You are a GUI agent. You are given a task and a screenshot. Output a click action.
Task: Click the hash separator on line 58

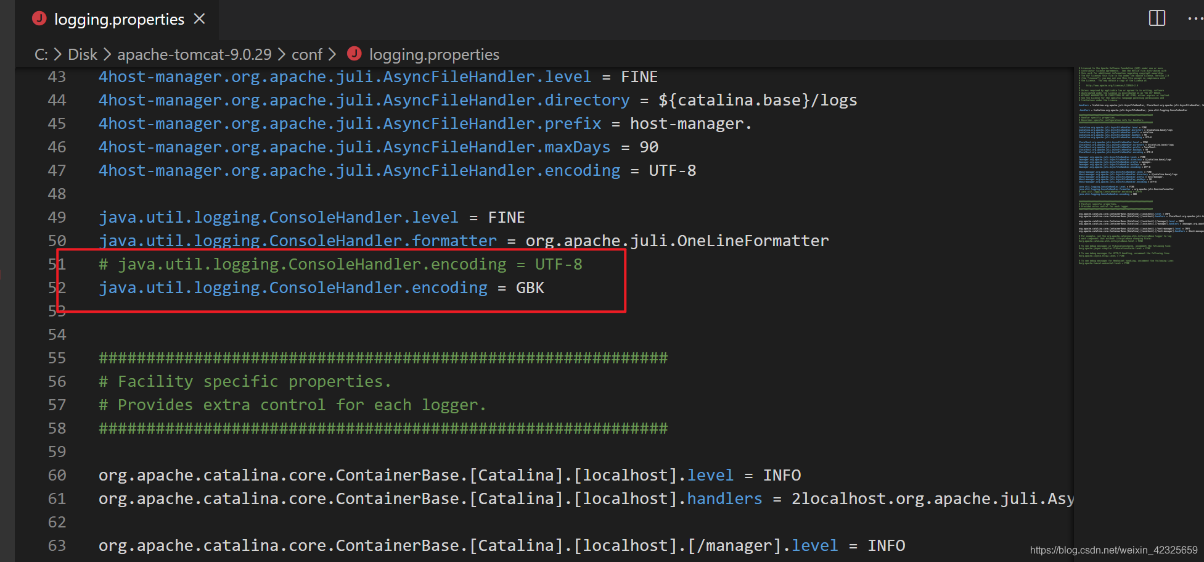click(383, 429)
